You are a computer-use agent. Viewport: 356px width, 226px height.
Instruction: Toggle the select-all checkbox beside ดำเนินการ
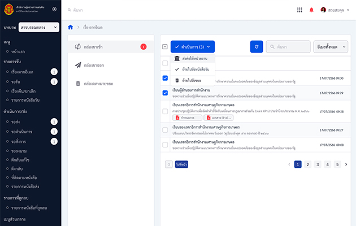point(165,47)
